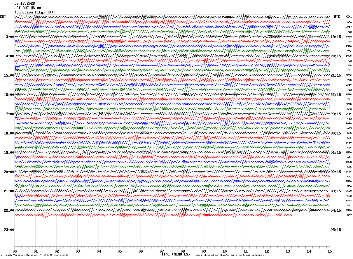Click the UTC timezone label

pyautogui.click(x=337, y=17)
